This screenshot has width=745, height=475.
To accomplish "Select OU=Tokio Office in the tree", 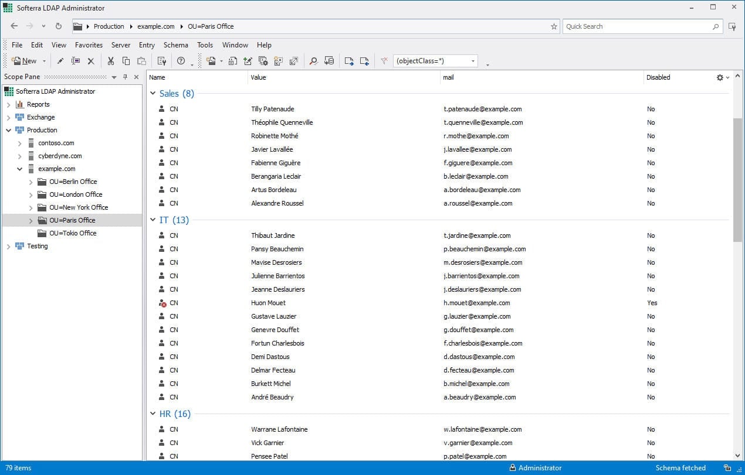I will (x=73, y=233).
